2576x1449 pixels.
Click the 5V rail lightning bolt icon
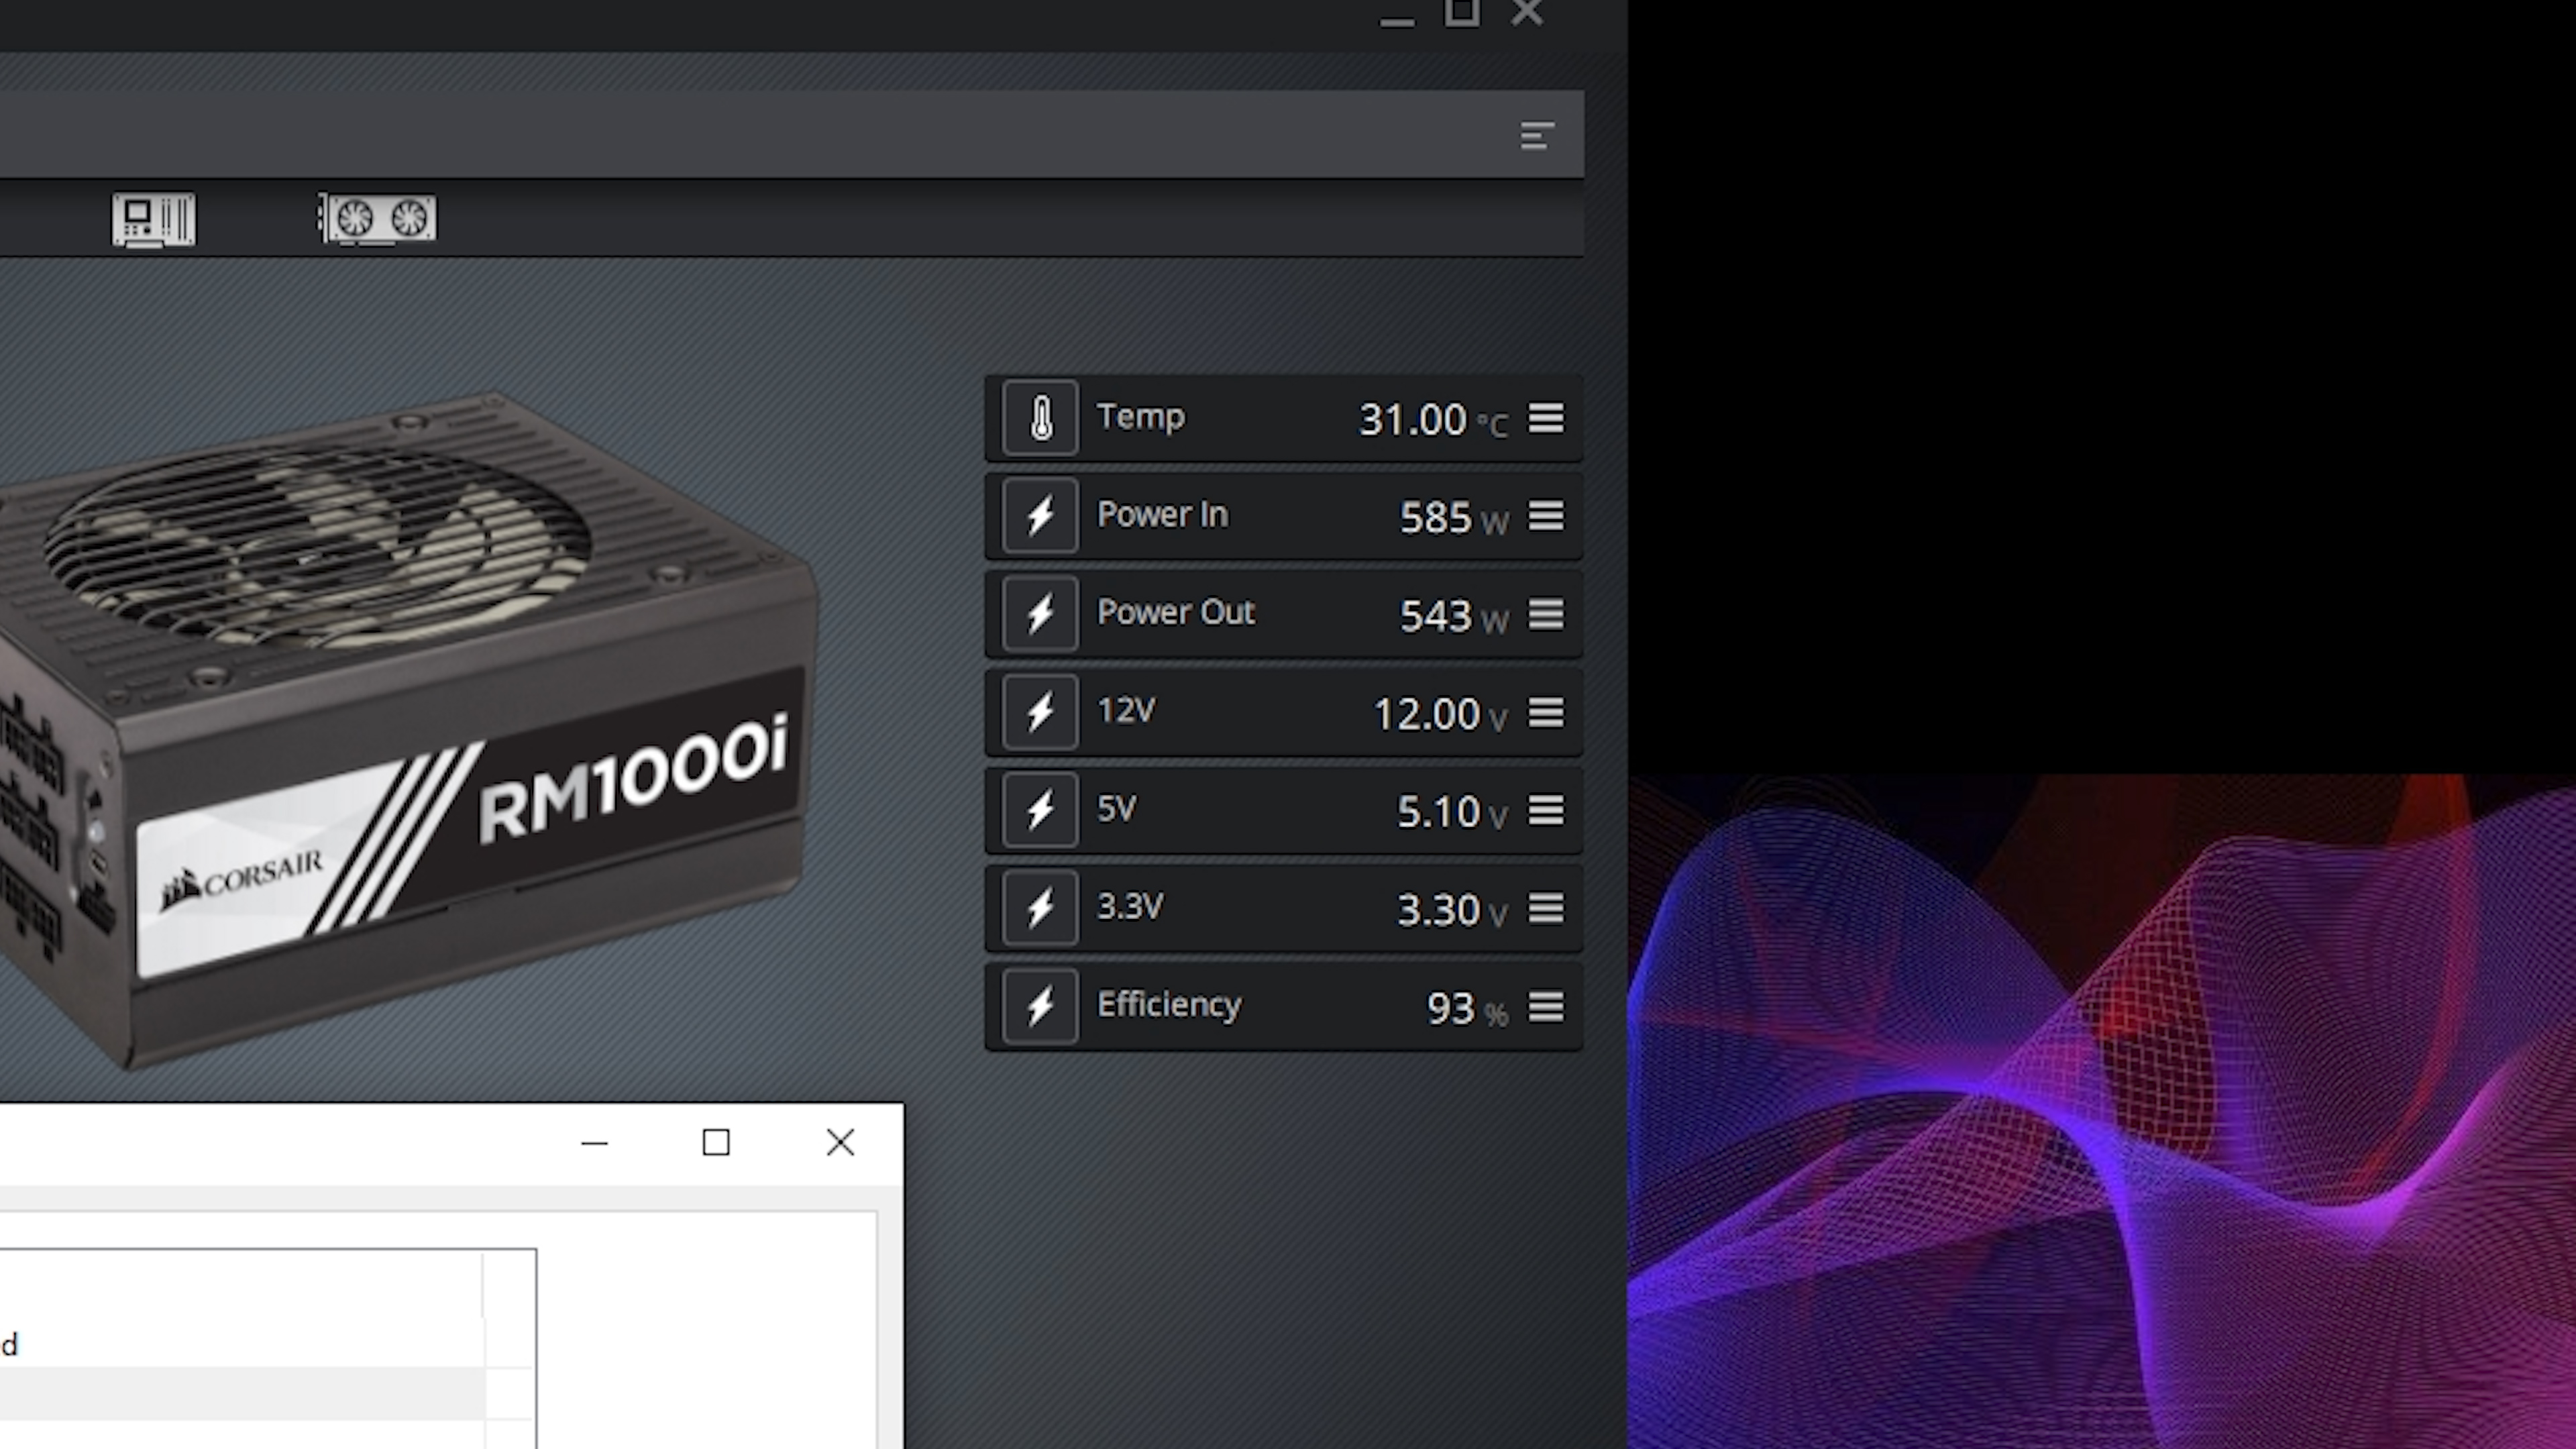tap(1038, 808)
